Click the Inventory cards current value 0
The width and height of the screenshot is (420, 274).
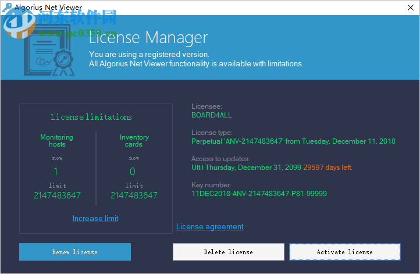133,172
